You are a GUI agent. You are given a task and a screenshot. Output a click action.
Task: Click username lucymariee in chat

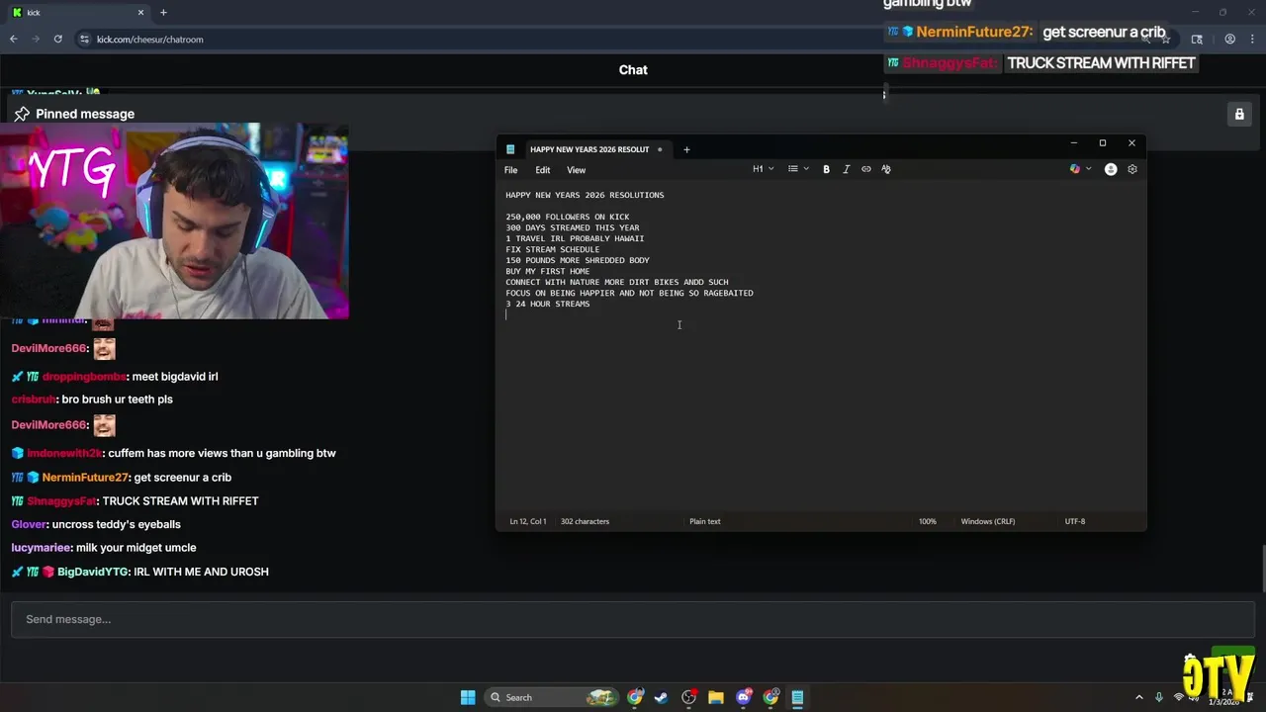tap(42, 547)
